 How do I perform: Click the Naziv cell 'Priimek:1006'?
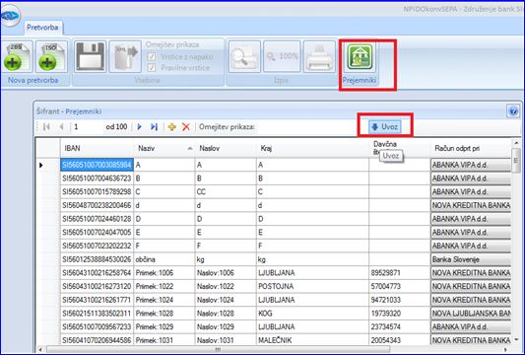[x=164, y=273]
